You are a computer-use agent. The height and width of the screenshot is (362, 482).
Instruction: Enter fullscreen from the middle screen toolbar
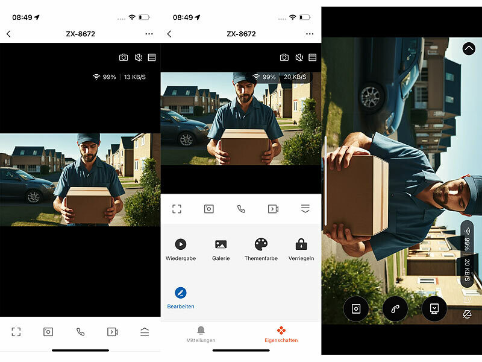pyautogui.click(x=177, y=209)
